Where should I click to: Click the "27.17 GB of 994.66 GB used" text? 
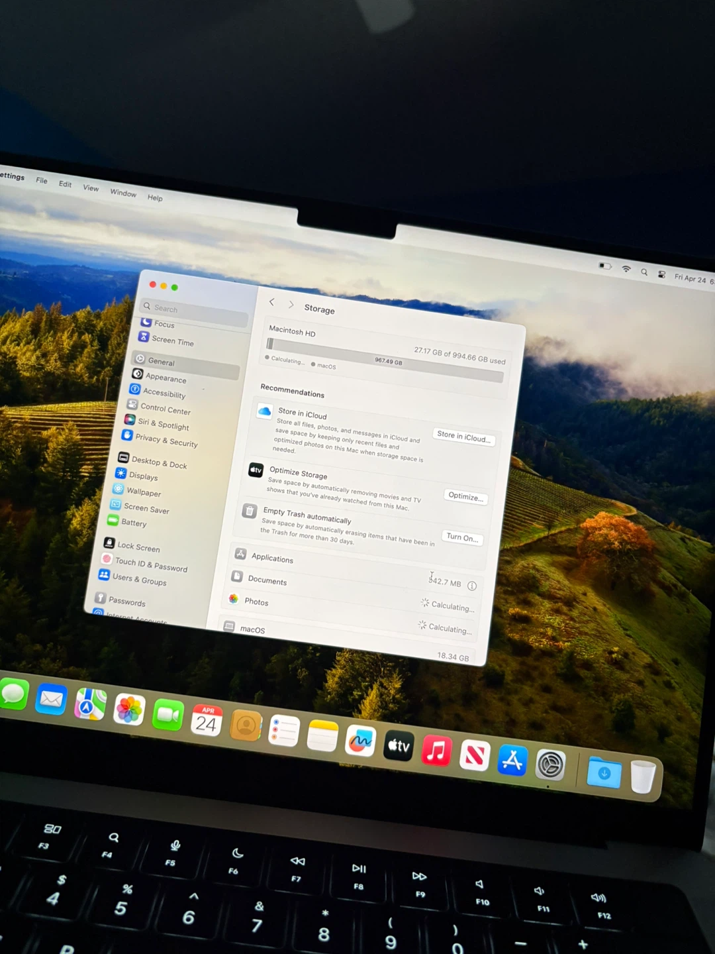pyautogui.click(x=459, y=356)
